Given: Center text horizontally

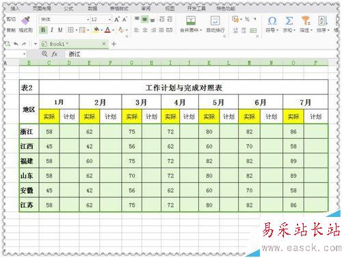Looking at the screenshot, I should [x=145, y=30].
